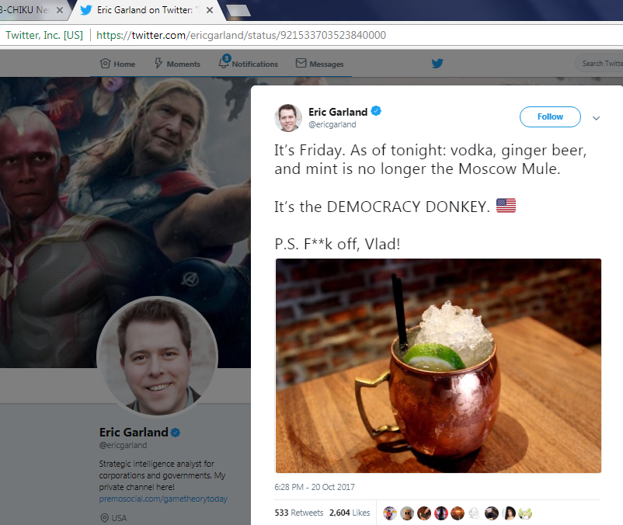The height and width of the screenshot is (525, 623).
Task: Open Moments lightning bolt icon
Action: tap(158, 63)
